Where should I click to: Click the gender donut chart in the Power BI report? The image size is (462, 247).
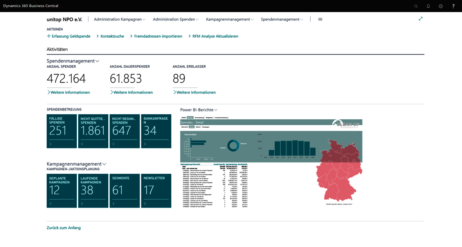coord(233,146)
